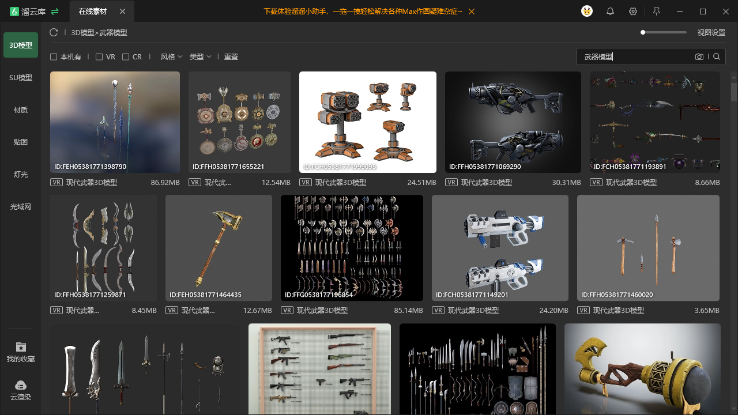The height and width of the screenshot is (415, 738).
Task: Select the 灯光 sidebar tab
Action: point(21,174)
